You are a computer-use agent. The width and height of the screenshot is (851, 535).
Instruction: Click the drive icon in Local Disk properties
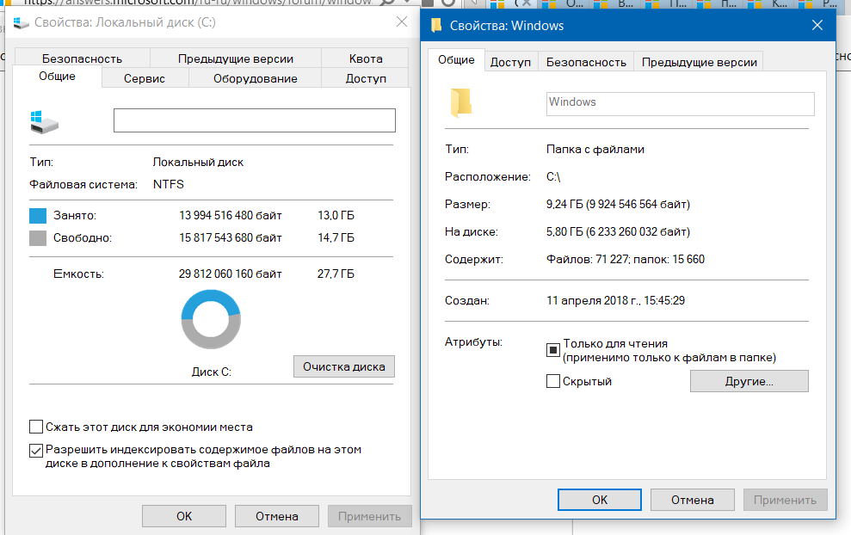tap(44, 121)
